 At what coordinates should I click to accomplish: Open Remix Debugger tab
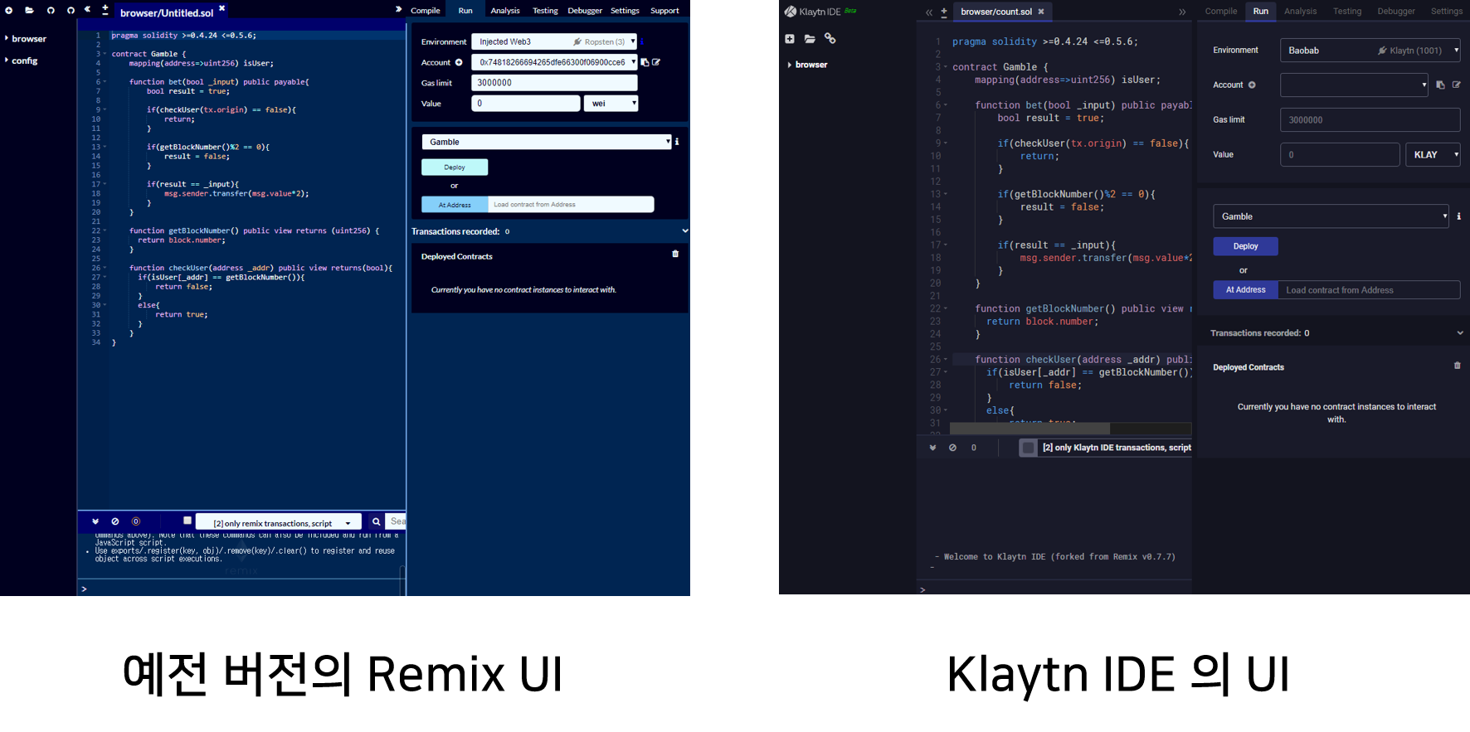click(x=585, y=11)
